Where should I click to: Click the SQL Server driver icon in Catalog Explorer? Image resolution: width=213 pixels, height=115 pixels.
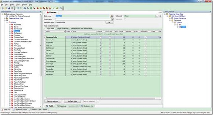[170, 16]
